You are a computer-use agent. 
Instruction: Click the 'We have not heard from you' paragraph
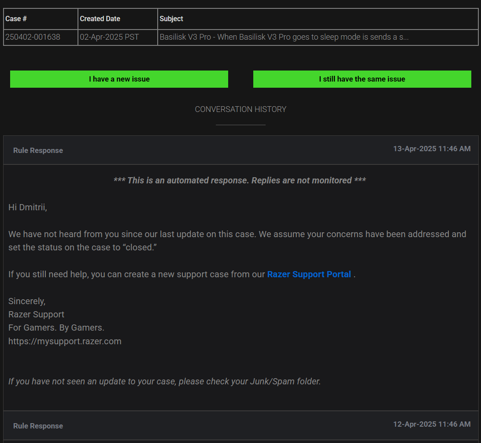[x=237, y=241]
